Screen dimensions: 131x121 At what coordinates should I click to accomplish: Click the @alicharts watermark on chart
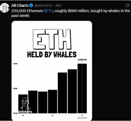pyautogui.click(x=25, y=112)
